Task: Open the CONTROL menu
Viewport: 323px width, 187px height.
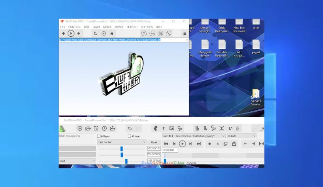Action: pyautogui.click(x=74, y=27)
